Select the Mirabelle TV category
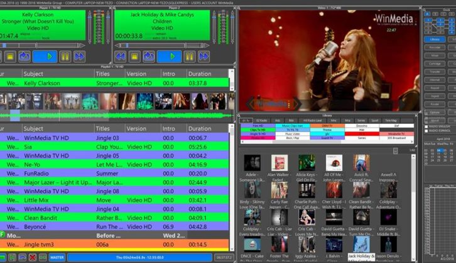This screenshot has width=456, height=263. 396,134
